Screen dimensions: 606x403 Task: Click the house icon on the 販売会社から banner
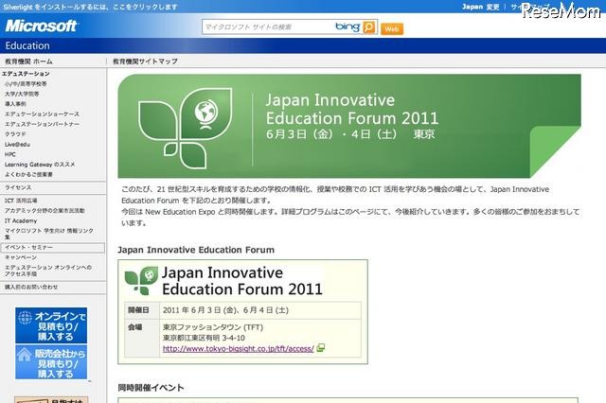[x=25, y=355]
